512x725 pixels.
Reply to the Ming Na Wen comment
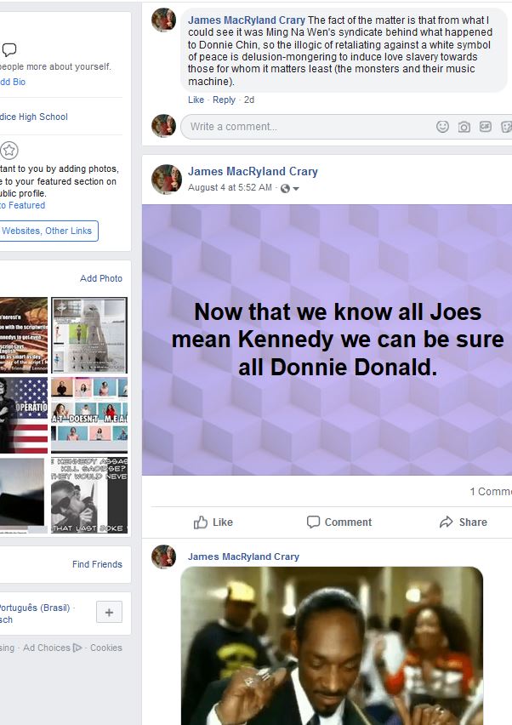click(x=225, y=100)
